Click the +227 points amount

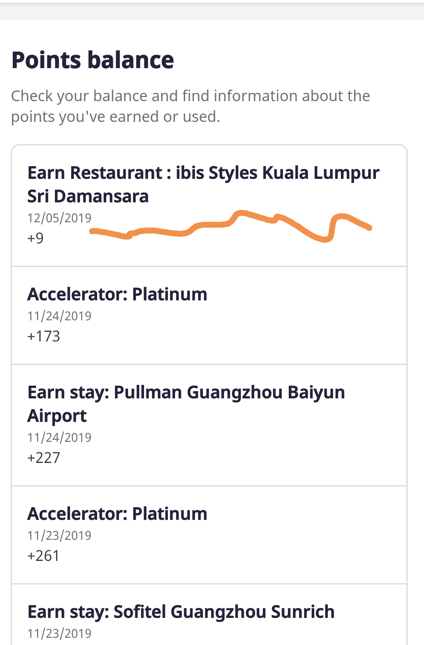[x=43, y=458]
